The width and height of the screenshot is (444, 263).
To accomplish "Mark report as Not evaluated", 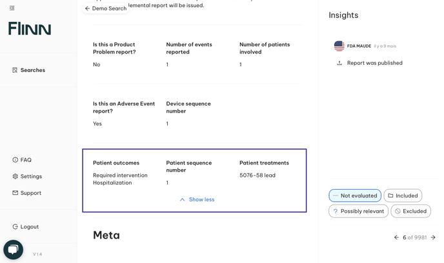I will [x=355, y=195].
